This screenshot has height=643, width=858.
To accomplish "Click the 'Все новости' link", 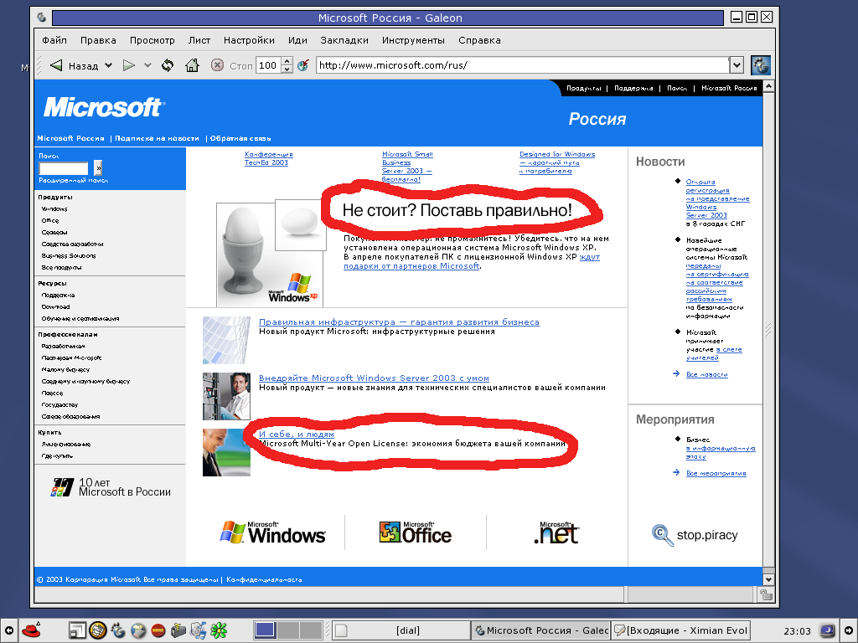I will tap(706, 374).
